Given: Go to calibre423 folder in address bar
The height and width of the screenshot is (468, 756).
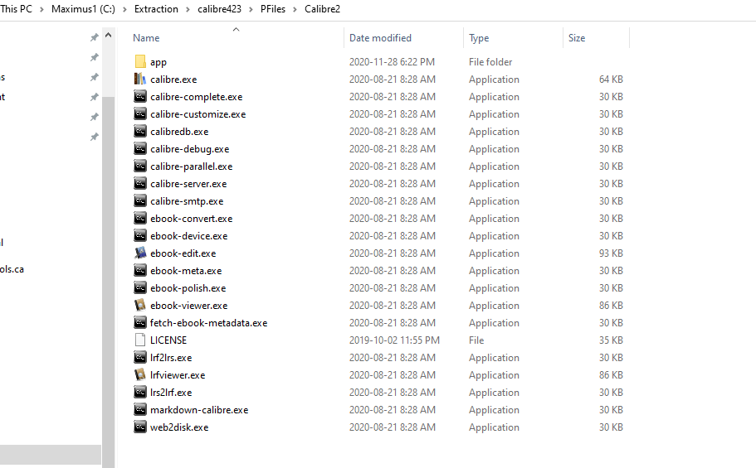Looking at the screenshot, I should [x=219, y=8].
